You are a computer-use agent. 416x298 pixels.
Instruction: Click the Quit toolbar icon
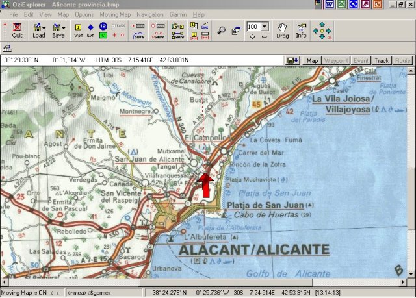(17, 31)
